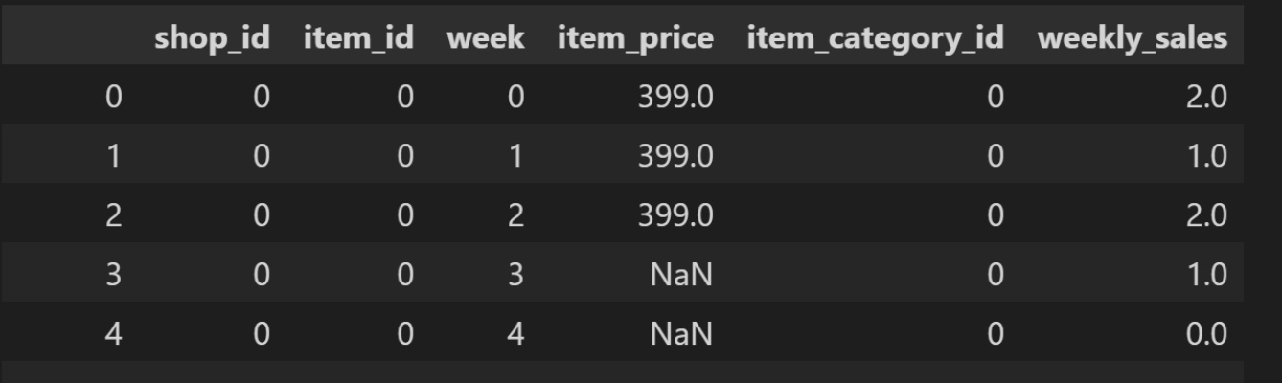Click the item_price cell in row 0
The width and height of the screenshot is (1282, 383).
675,97
